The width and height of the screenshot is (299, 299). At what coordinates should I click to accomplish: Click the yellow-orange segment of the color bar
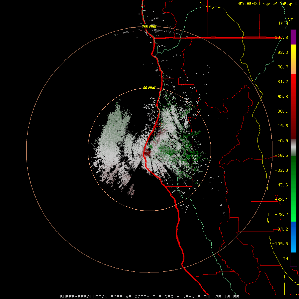point(293,59)
